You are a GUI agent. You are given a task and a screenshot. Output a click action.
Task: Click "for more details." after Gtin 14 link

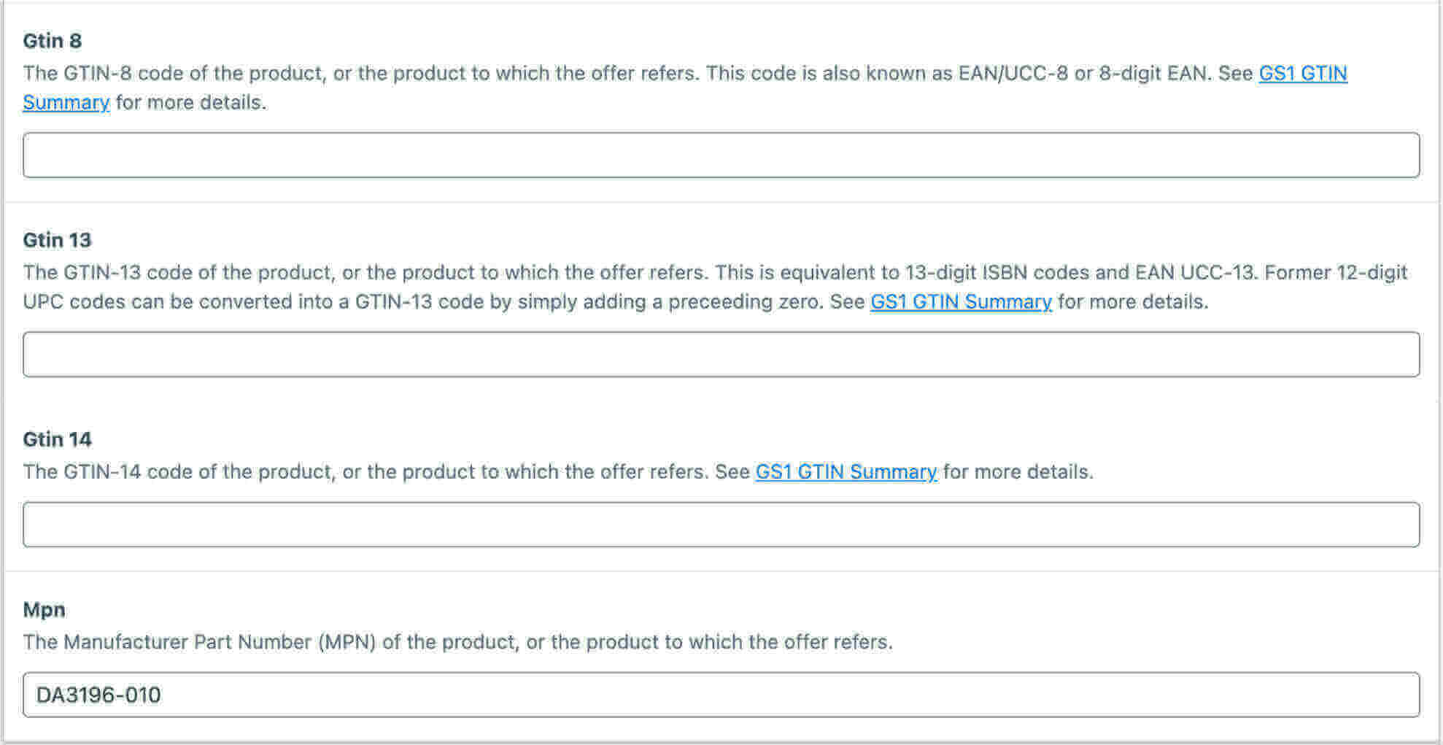1018,471
